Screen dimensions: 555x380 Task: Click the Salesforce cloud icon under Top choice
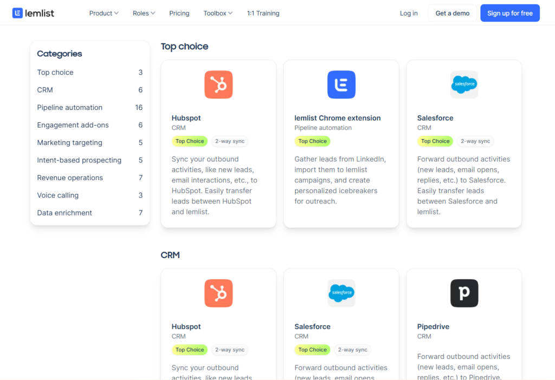point(464,84)
